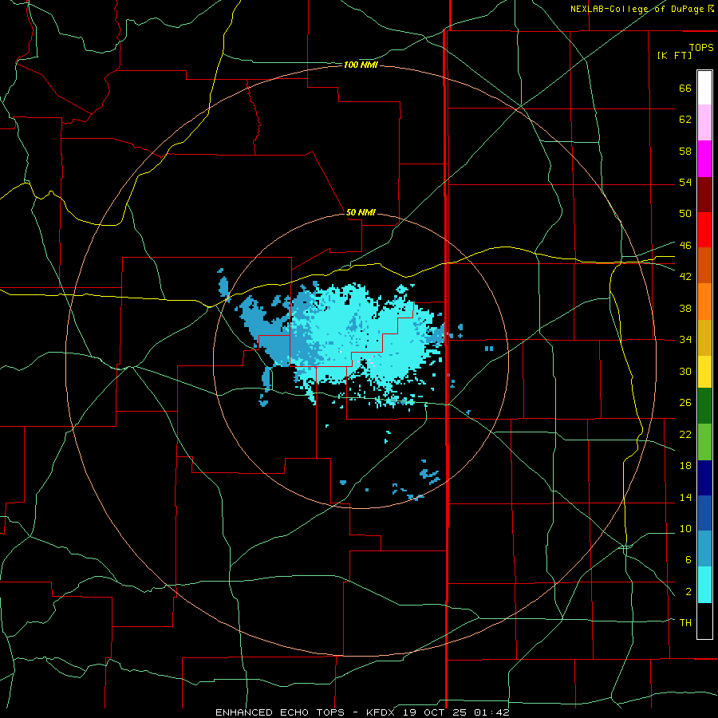718x718 pixels.
Task: Click the '50' legend value label
Action: [685, 213]
